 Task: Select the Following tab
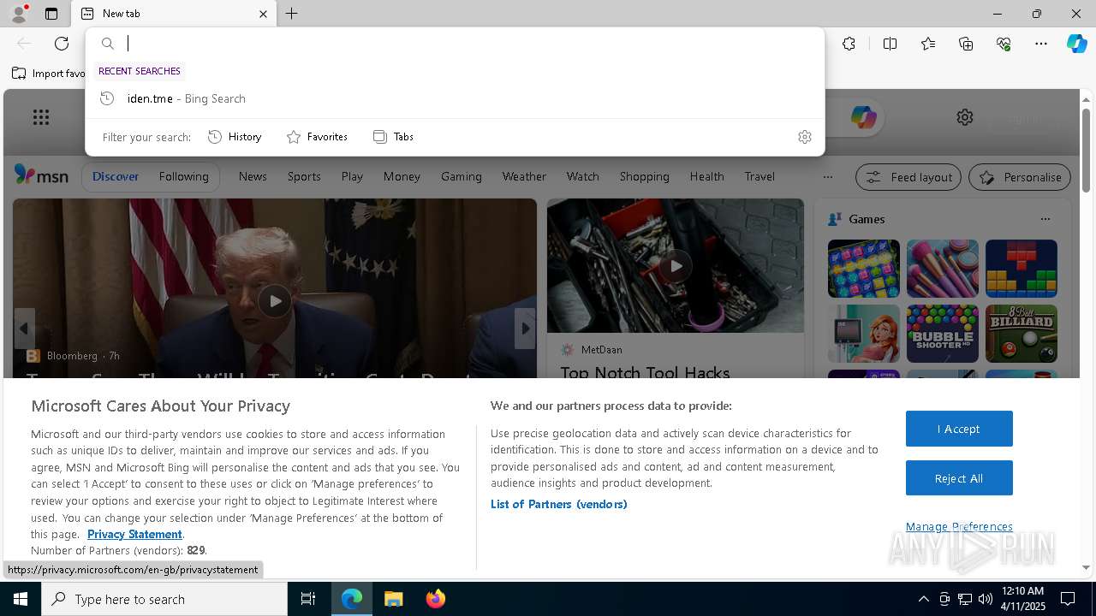point(183,176)
